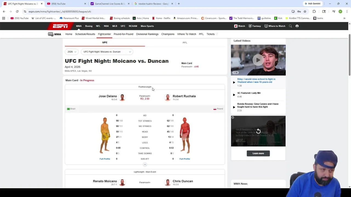351x197 pixels.
Task: Open Chrome three-dot menu
Action: (347, 11)
